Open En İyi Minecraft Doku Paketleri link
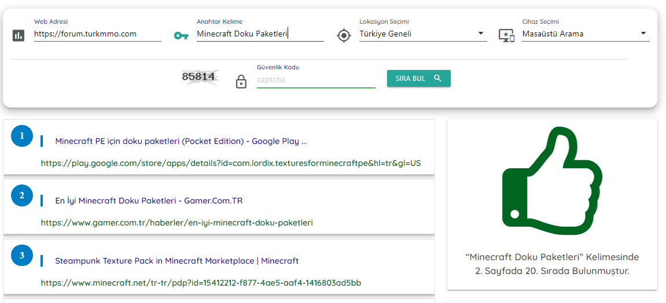Screen dimensions: 666x303 tap(149, 201)
